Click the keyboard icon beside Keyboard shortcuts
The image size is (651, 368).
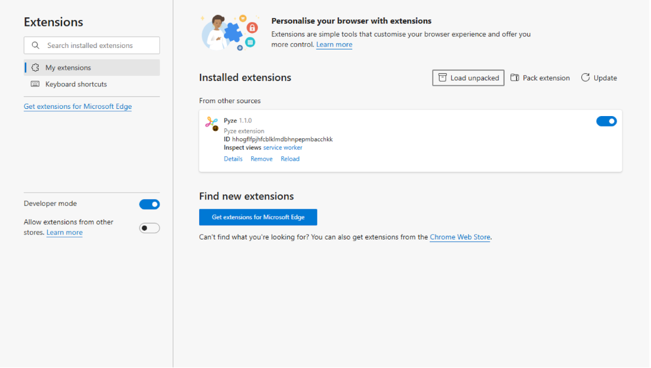pos(34,84)
